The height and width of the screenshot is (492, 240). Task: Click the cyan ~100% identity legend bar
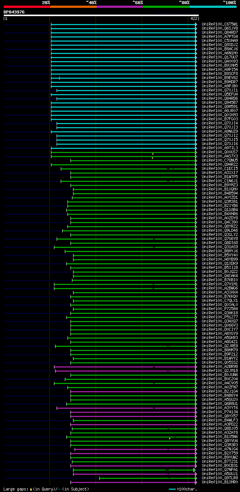click(213, 7)
